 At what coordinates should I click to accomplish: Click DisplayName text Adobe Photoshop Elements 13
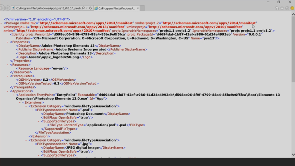pyautogui.click(x=68, y=46)
